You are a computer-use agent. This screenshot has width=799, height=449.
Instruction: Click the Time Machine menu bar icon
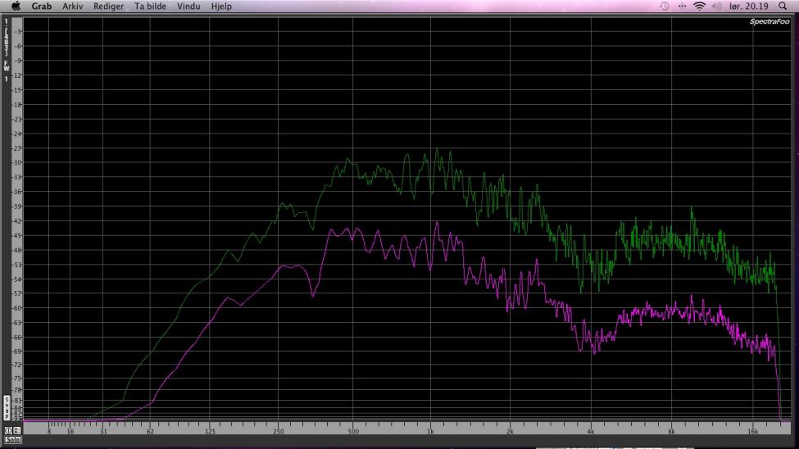[x=664, y=6]
